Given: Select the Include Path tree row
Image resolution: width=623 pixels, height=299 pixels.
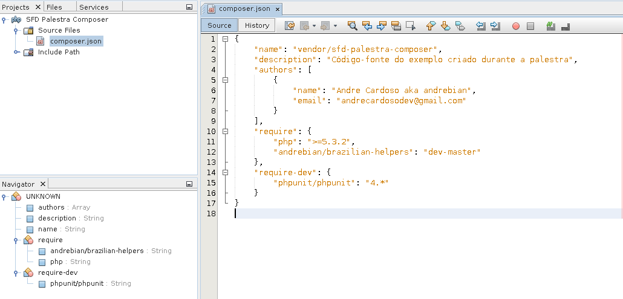Looking at the screenshot, I should click(59, 52).
